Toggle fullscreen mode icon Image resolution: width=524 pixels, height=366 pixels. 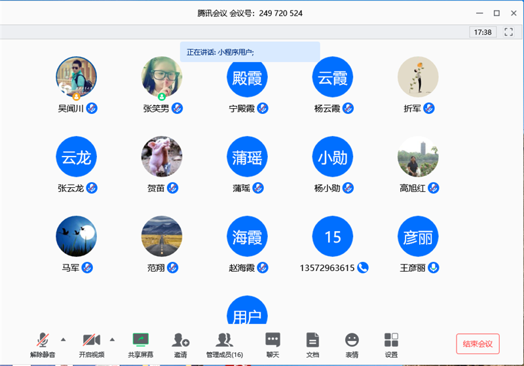(509, 32)
